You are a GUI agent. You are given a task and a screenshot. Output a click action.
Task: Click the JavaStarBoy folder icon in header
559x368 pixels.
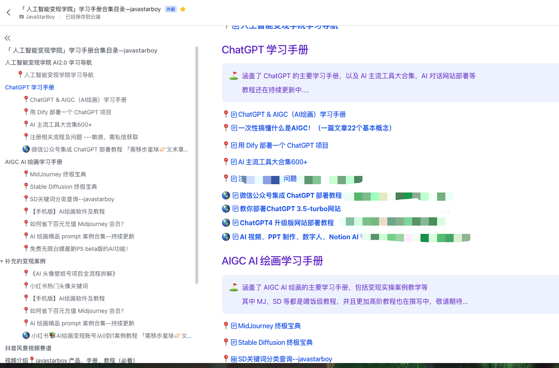(x=22, y=17)
